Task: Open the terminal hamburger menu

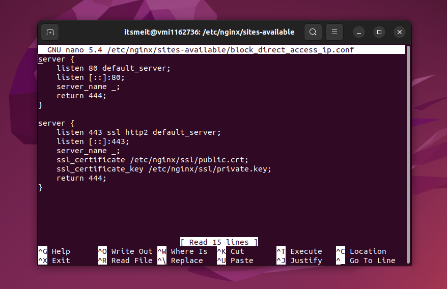Action: pyautogui.click(x=334, y=32)
